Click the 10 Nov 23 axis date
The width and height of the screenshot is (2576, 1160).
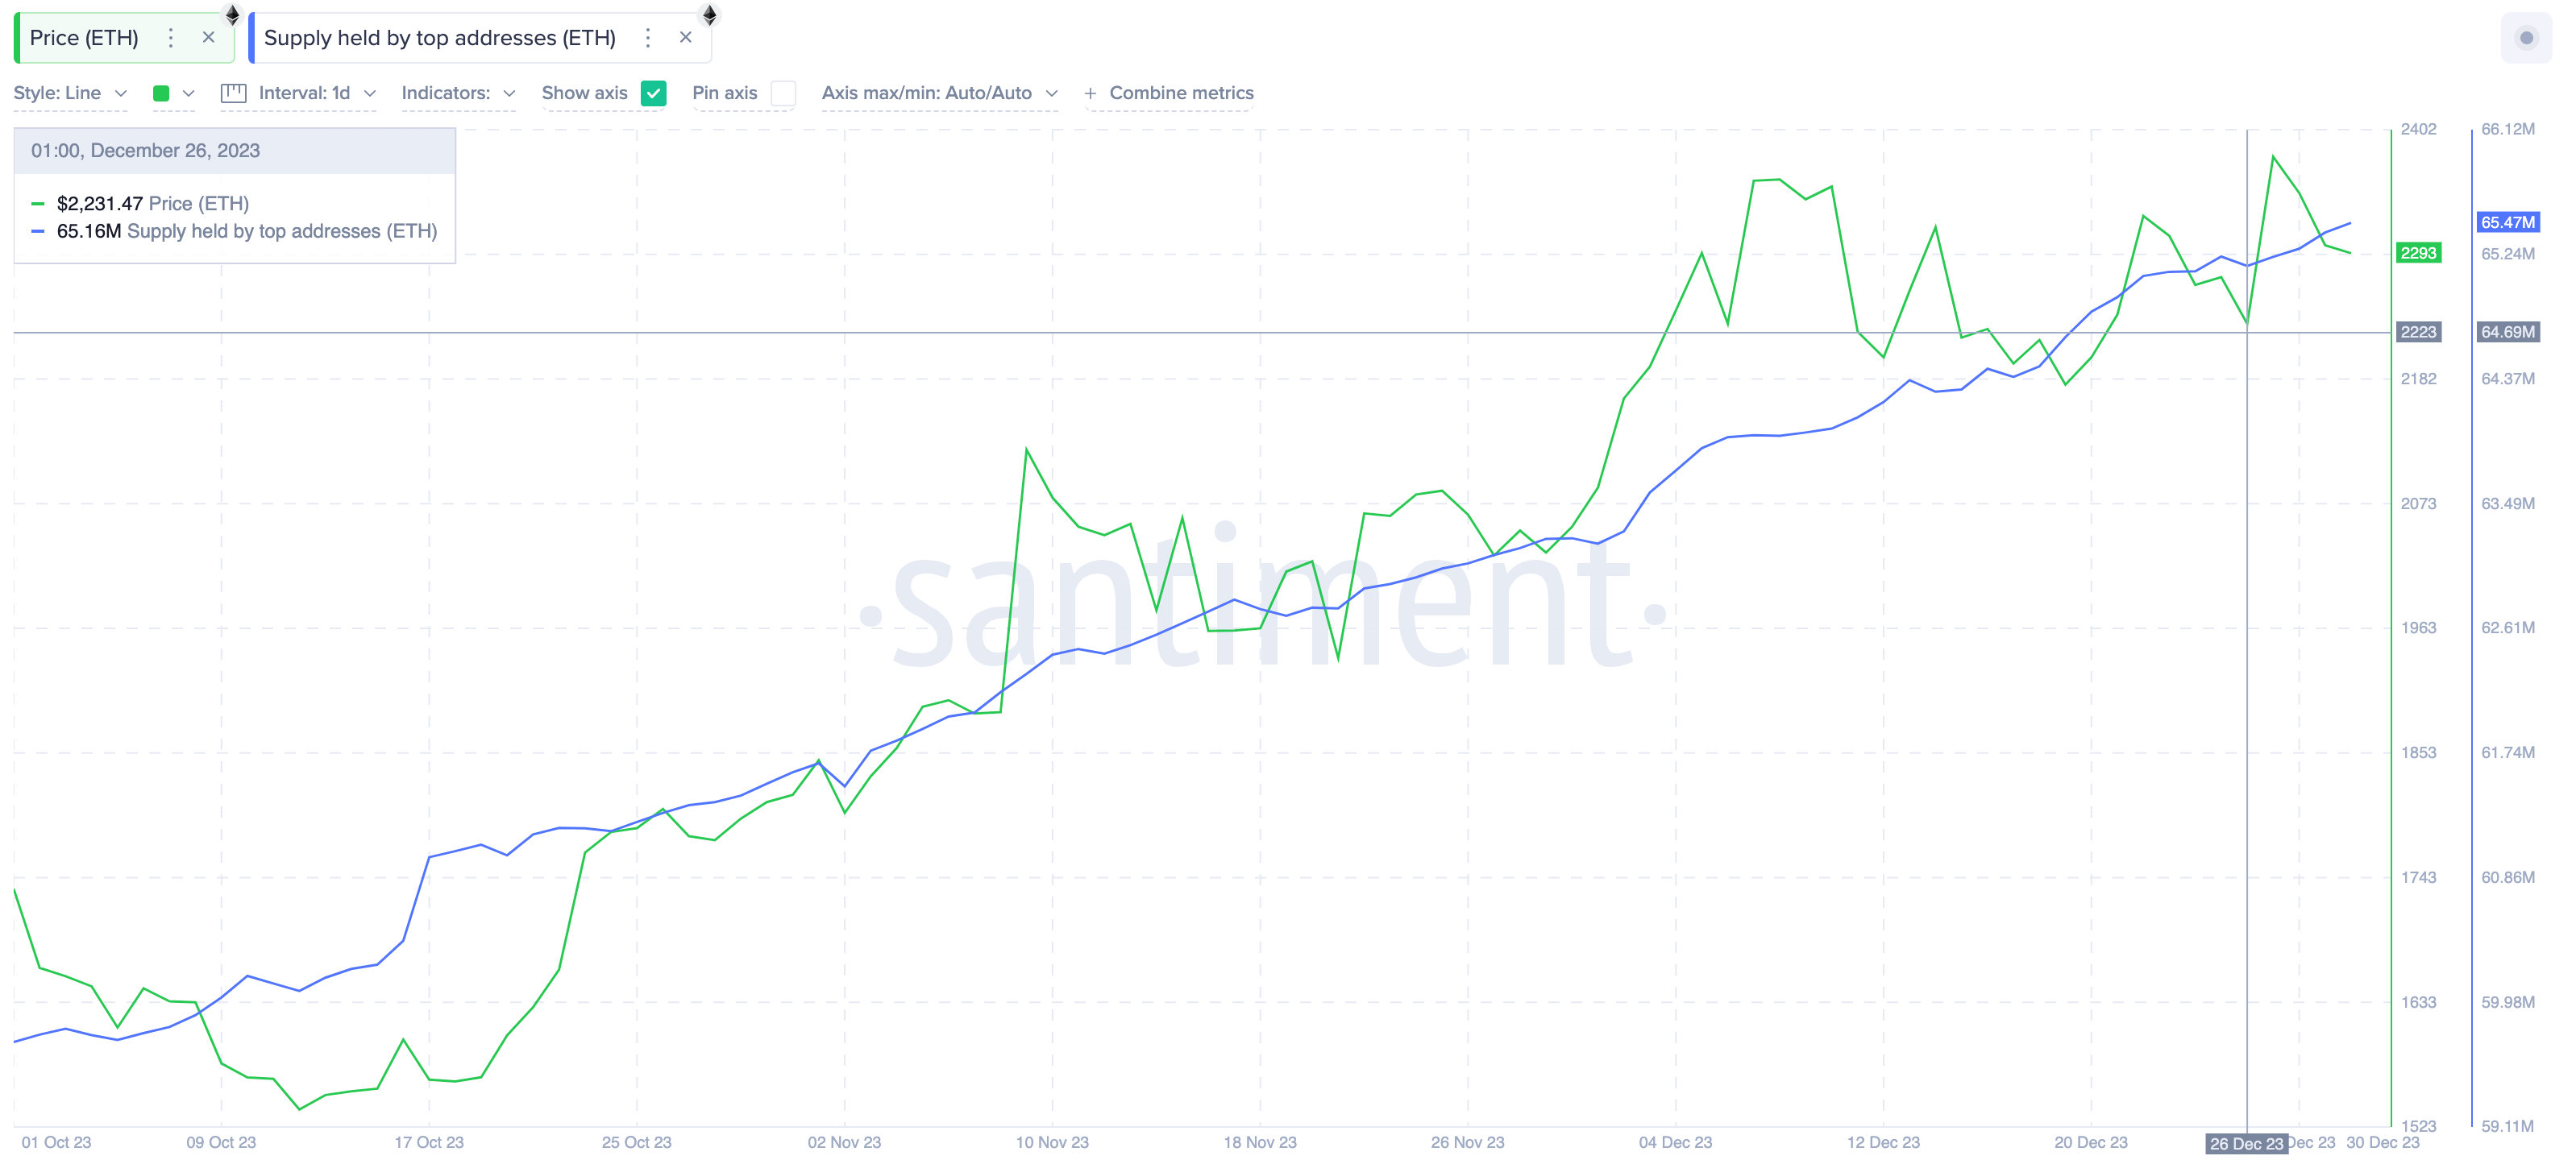[1052, 1142]
